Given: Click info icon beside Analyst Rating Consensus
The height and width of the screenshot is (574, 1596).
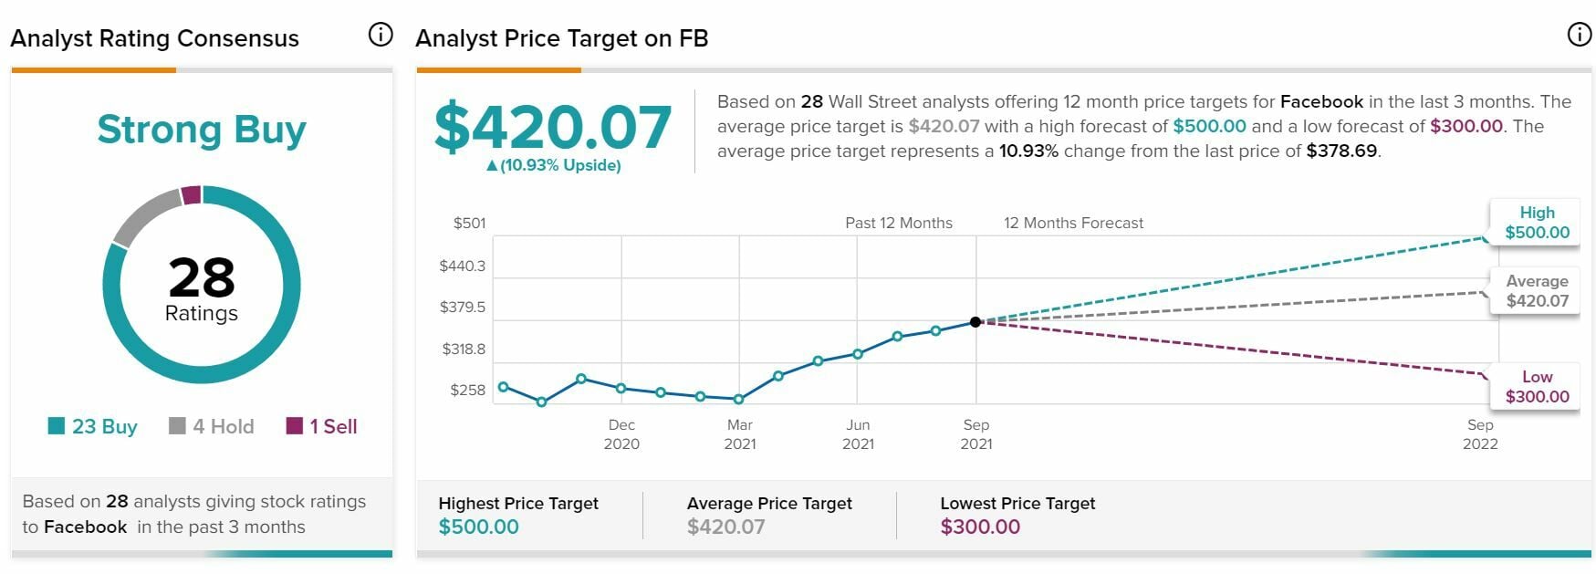Looking at the screenshot, I should tap(380, 35).
